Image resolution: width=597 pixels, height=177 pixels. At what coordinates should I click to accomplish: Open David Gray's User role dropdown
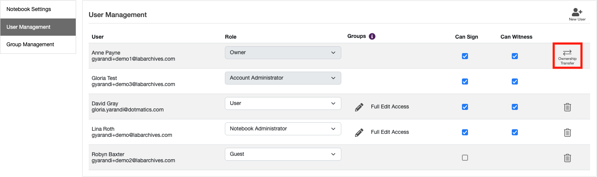[x=283, y=103]
